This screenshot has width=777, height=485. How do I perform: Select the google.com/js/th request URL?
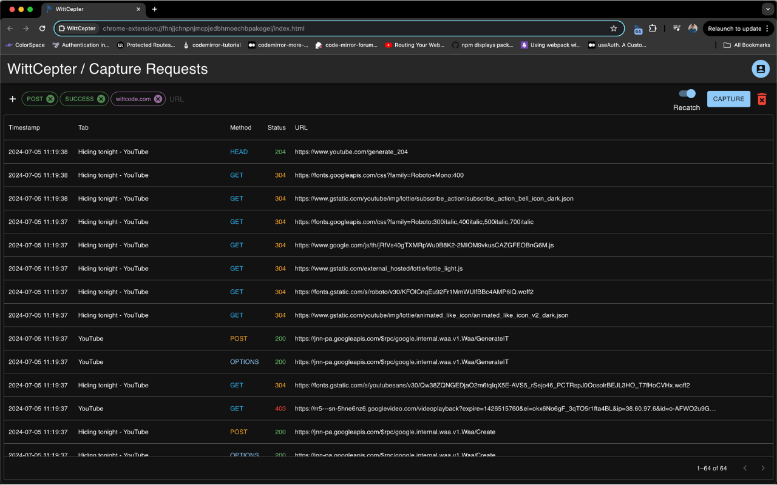click(x=424, y=246)
